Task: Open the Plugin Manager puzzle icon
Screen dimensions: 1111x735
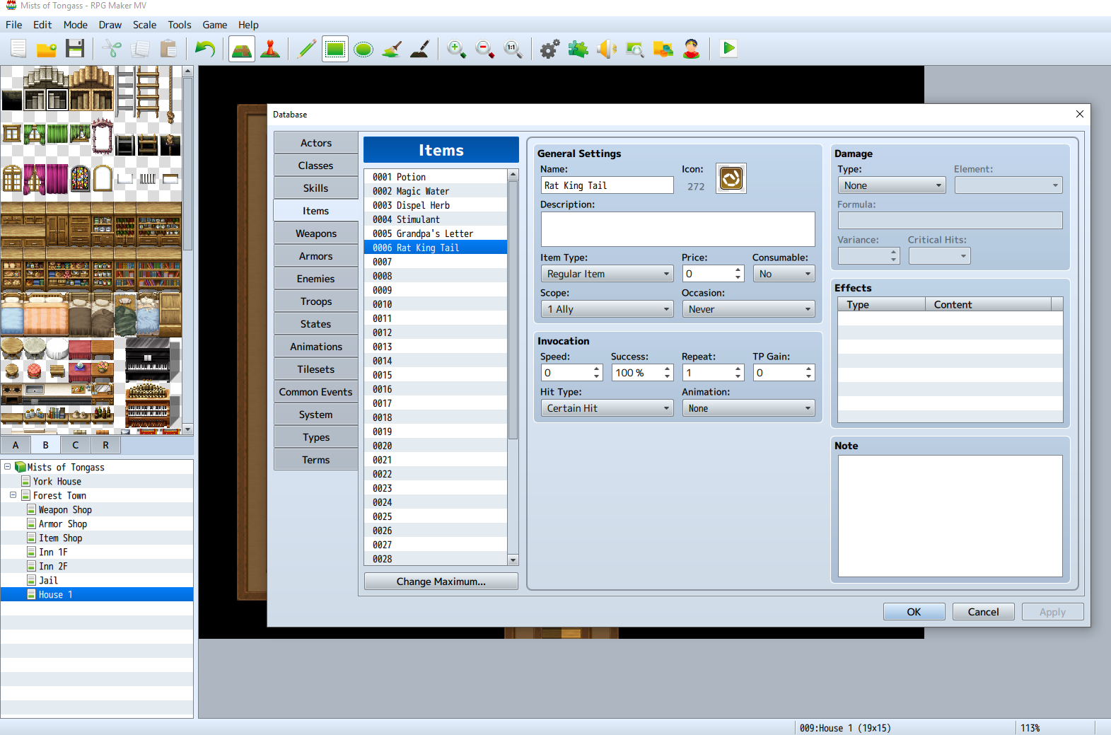Action: point(578,49)
